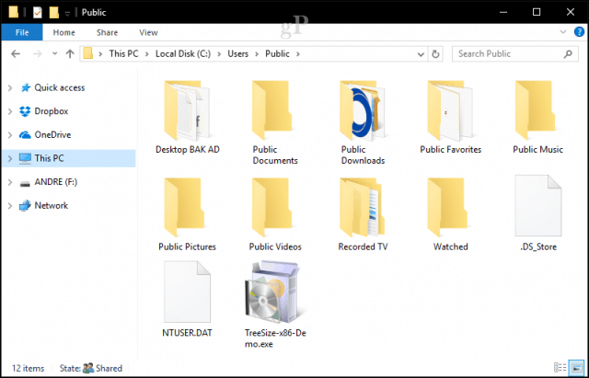589x378 pixels.
Task: Expand Quick access tree node
Action: (x=10, y=88)
